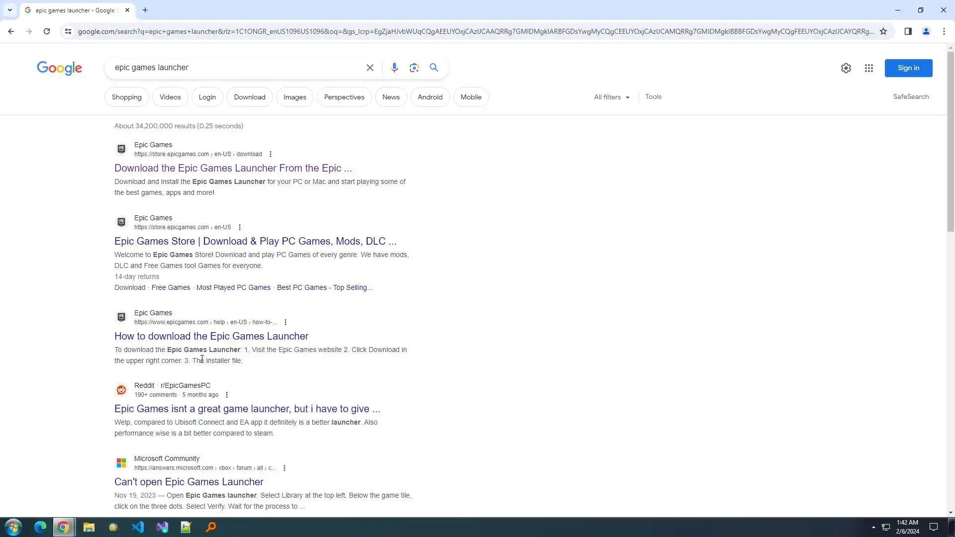This screenshot has height=537, width=955.
Task: Open the Google apps grid
Action: pos(868,68)
